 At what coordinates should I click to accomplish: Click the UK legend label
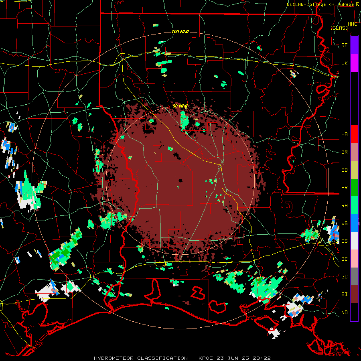345,63
